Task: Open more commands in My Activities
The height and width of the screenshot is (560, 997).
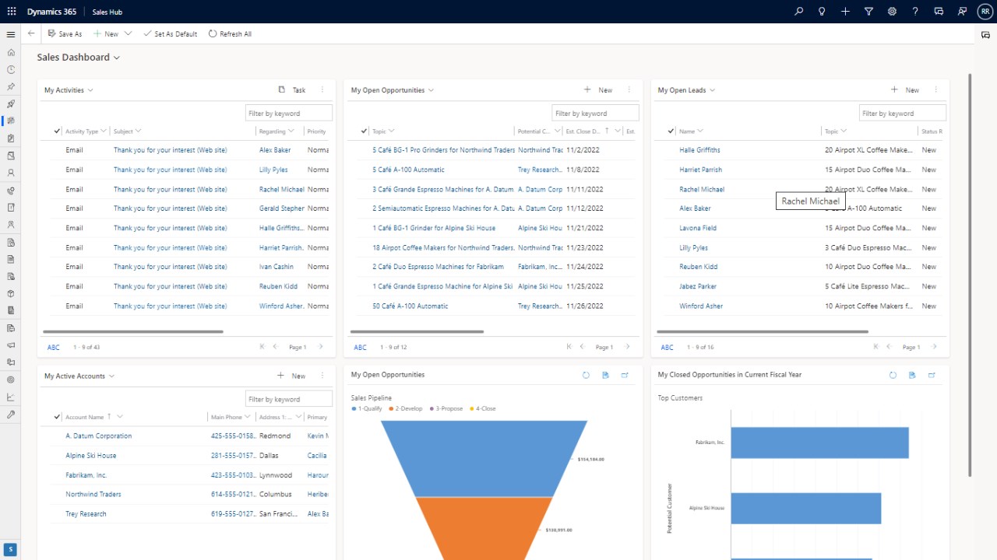Action: [322, 90]
